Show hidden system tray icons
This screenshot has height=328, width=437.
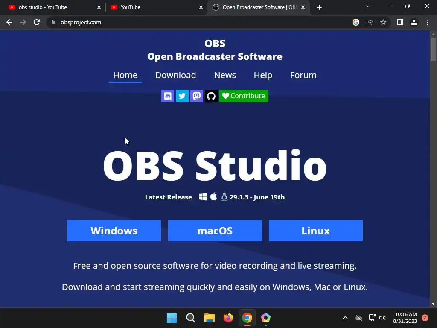(345, 318)
